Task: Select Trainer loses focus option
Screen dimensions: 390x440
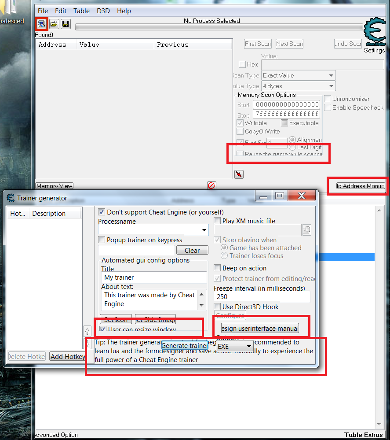Action: click(x=224, y=255)
